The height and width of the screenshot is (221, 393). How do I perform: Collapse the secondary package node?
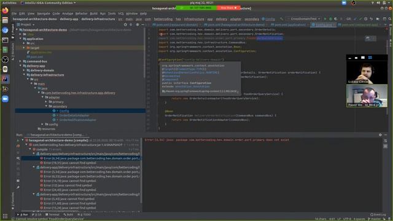click(x=47, y=106)
